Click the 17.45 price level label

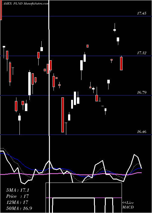142,13
